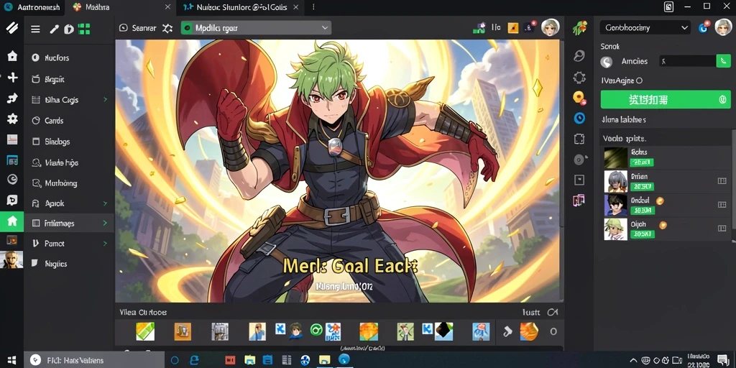The height and width of the screenshot is (368, 736).
Task: Select Cands in the sidebar
Action: [x=54, y=121]
